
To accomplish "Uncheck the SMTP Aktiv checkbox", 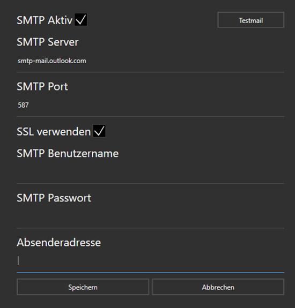I will [80, 19].
